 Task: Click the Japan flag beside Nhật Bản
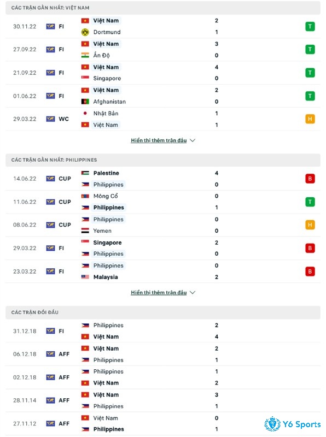coord(85,113)
